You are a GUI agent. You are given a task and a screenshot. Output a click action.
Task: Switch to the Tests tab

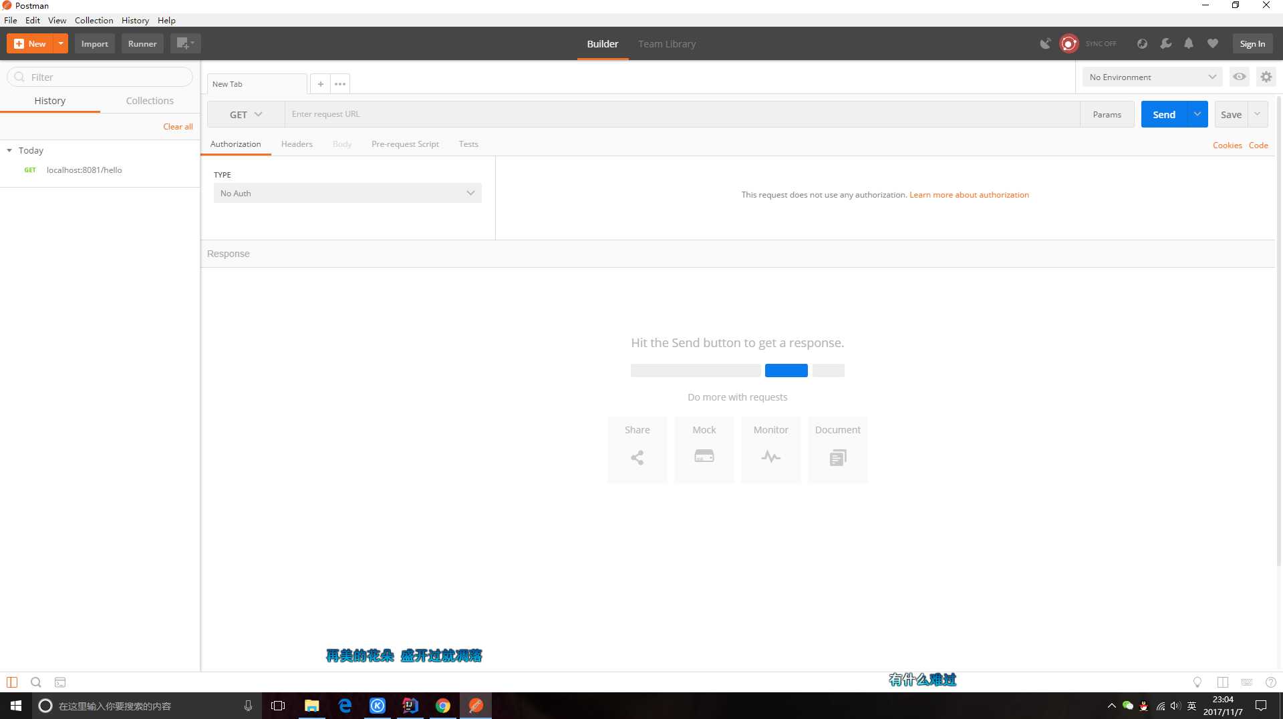(468, 144)
